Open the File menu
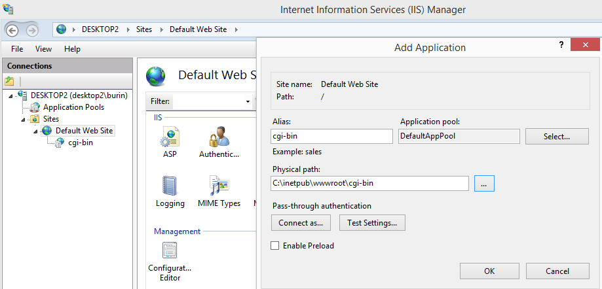Screen dimensions: 602x289 click(x=17, y=49)
